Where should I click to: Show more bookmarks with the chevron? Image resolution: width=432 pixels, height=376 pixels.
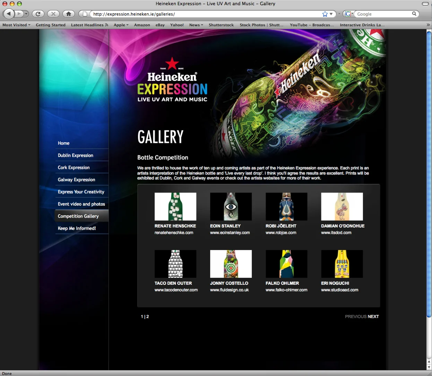point(428,25)
